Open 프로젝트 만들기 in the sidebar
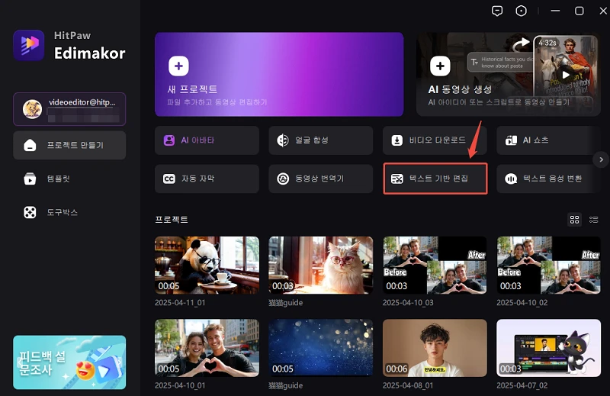The image size is (610, 396). 69,145
